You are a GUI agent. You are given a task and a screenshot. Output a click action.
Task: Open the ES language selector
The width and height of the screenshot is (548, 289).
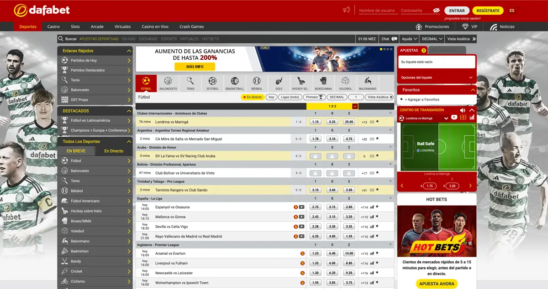pos(512,10)
